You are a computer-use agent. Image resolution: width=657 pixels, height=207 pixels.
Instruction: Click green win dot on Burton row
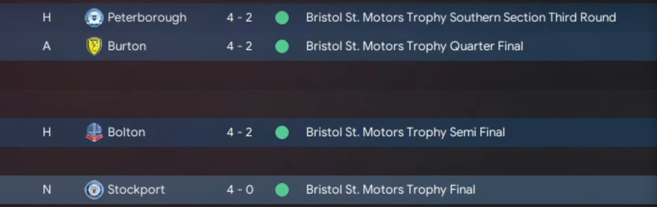click(282, 46)
